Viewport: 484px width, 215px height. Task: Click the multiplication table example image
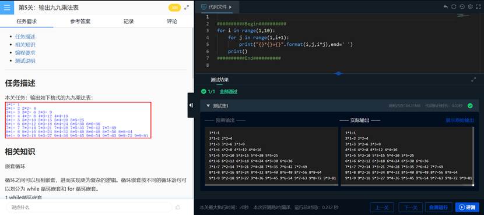(x=78, y=120)
